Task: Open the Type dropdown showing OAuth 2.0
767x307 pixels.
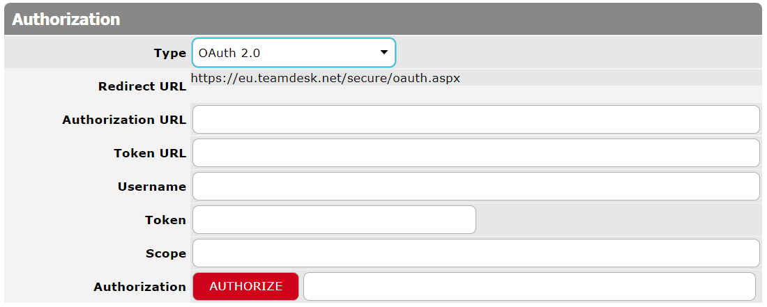Action: (293, 53)
